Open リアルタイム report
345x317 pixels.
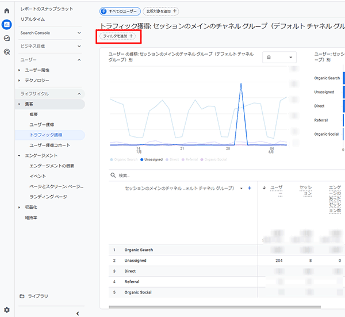pos(33,19)
